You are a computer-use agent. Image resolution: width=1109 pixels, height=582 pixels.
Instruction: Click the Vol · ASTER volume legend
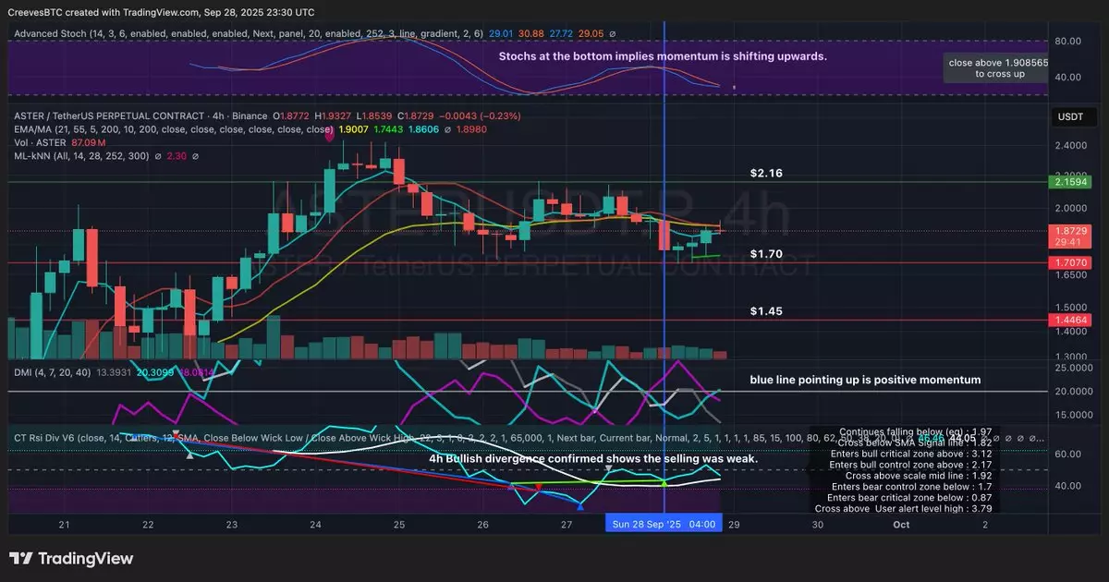pos(41,143)
